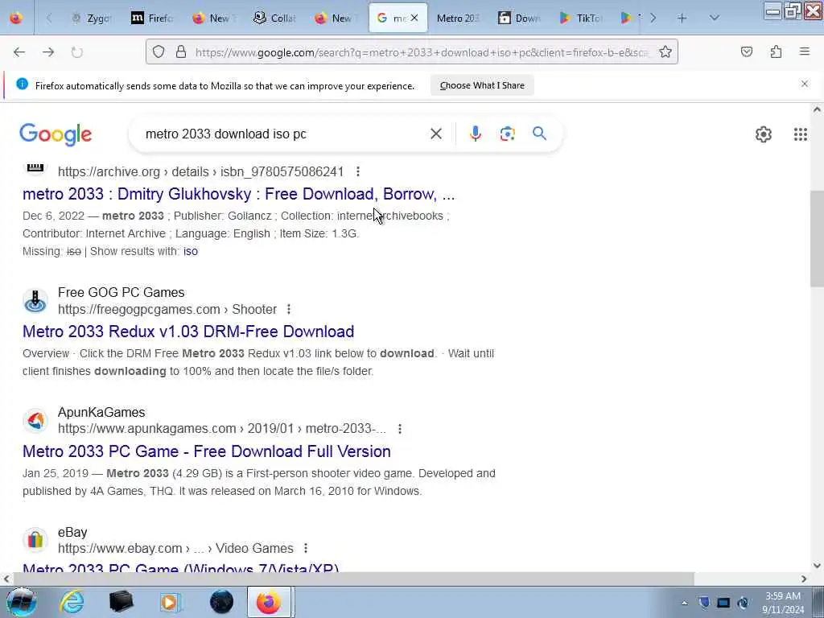Image resolution: width=824 pixels, height=618 pixels.
Task: Click the horizontal page scrollbar thumb
Action: point(354,579)
